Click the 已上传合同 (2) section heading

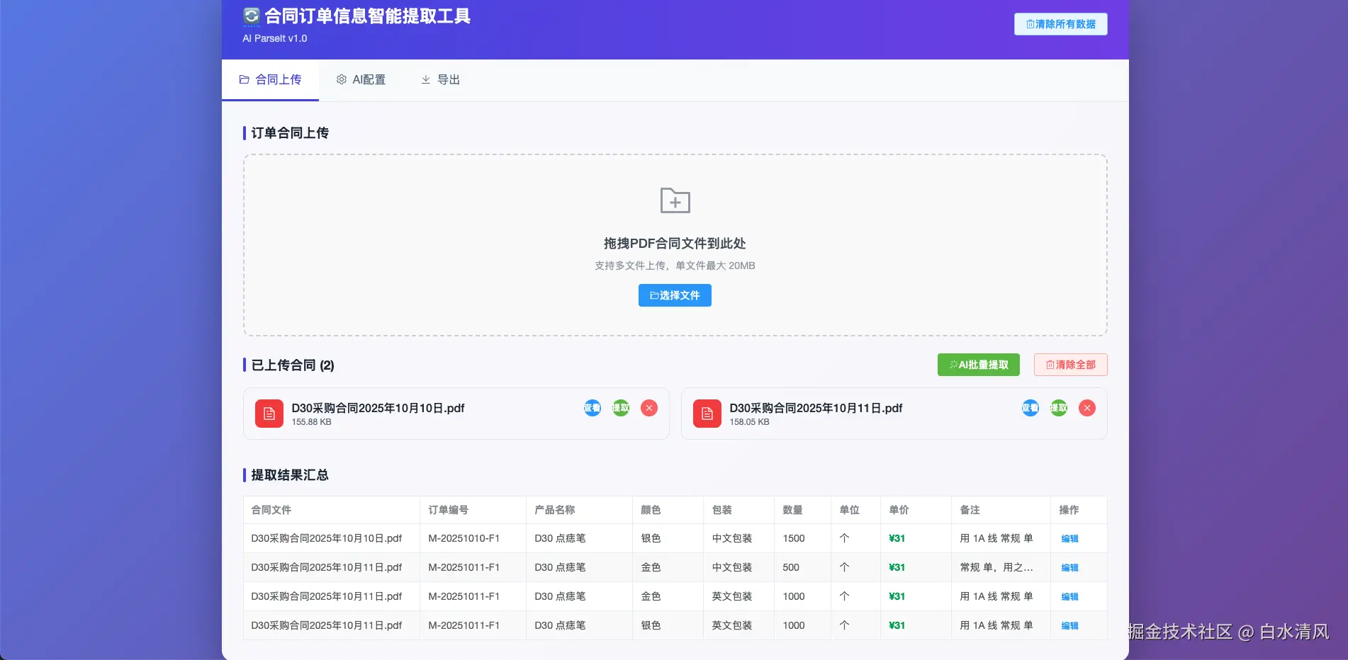(293, 365)
